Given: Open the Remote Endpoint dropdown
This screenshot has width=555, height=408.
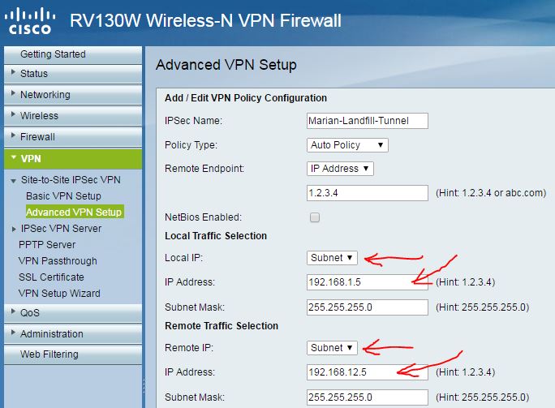Looking at the screenshot, I should (x=340, y=169).
